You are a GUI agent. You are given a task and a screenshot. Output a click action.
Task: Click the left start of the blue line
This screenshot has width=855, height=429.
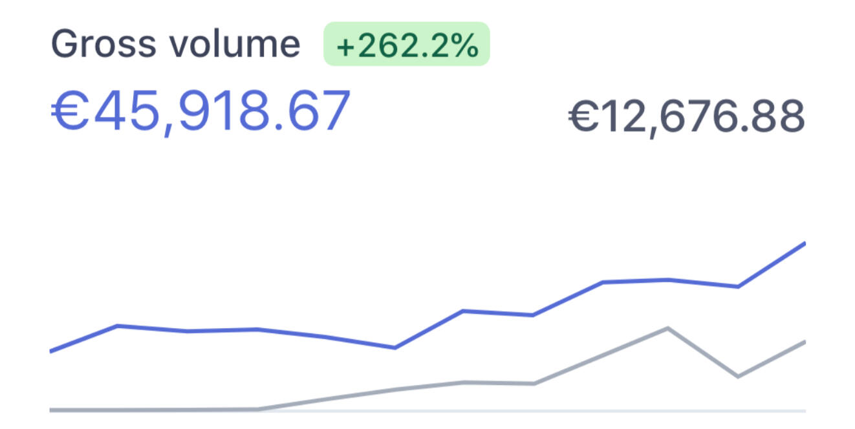click(x=51, y=351)
